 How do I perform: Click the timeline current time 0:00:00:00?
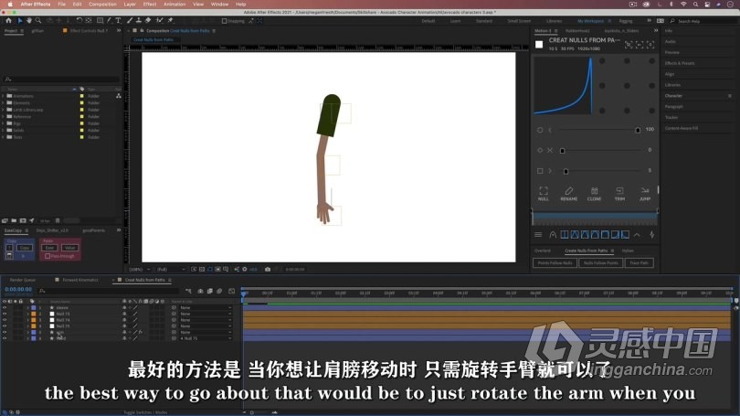click(18, 289)
